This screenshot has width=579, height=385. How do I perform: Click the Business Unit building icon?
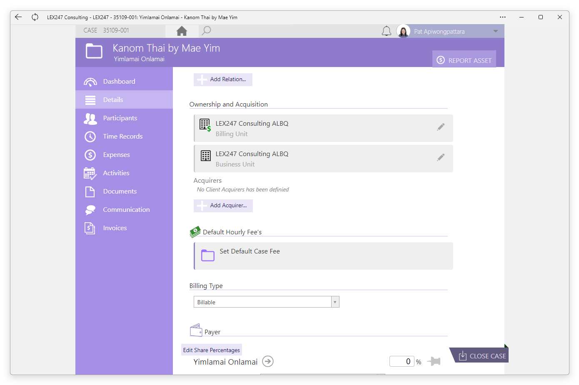pyautogui.click(x=206, y=156)
